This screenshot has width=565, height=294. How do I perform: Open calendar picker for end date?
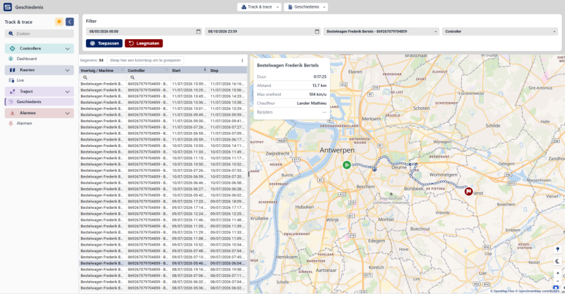317,31
